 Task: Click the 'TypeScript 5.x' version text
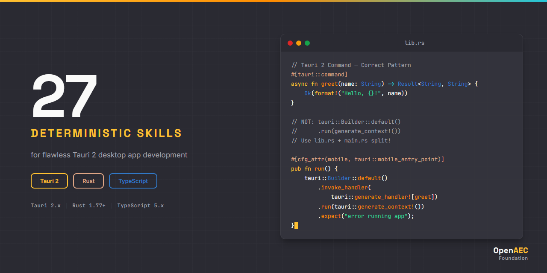(x=141, y=206)
